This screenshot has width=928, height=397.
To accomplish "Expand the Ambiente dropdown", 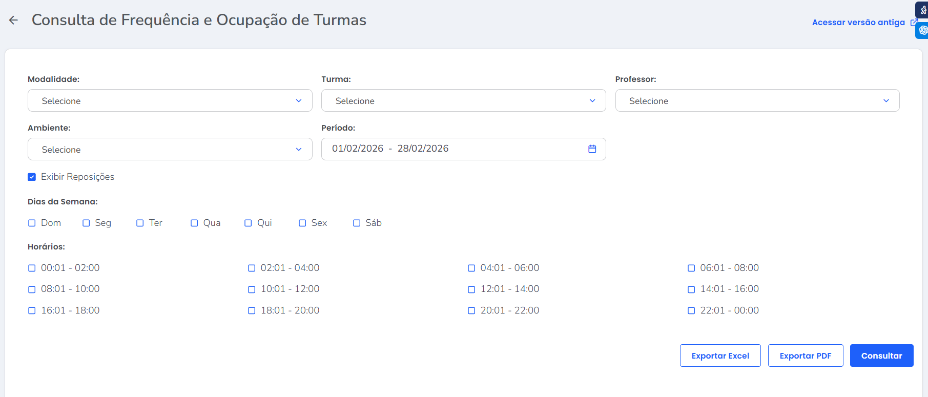I will (x=170, y=150).
